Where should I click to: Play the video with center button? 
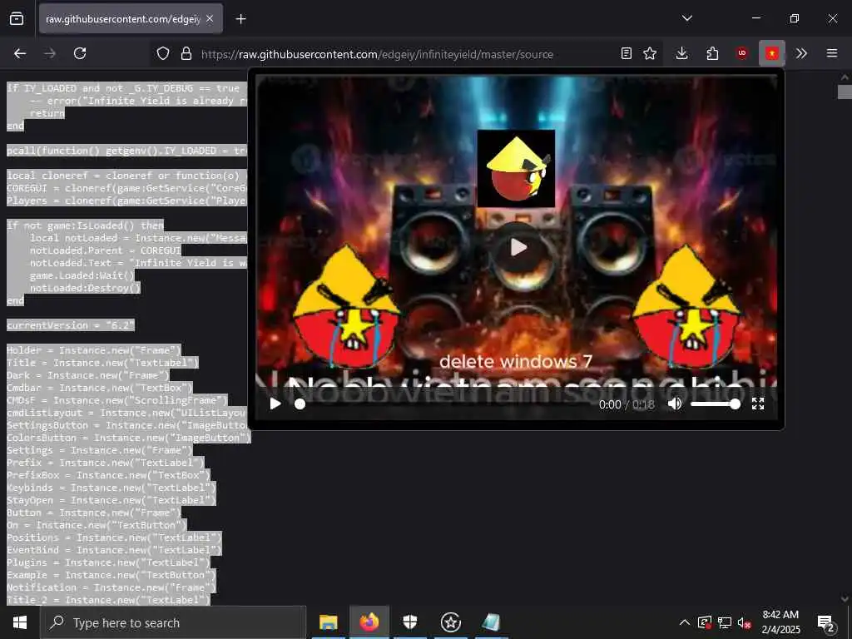tap(518, 247)
